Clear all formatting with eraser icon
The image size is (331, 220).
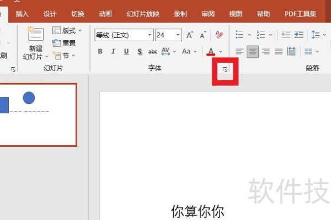(x=220, y=35)
